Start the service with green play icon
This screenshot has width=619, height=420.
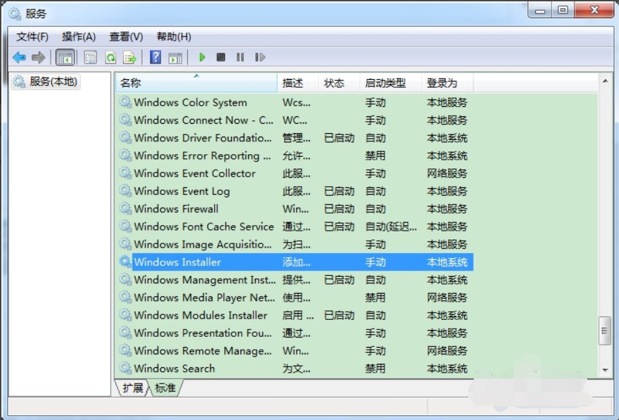202,57
